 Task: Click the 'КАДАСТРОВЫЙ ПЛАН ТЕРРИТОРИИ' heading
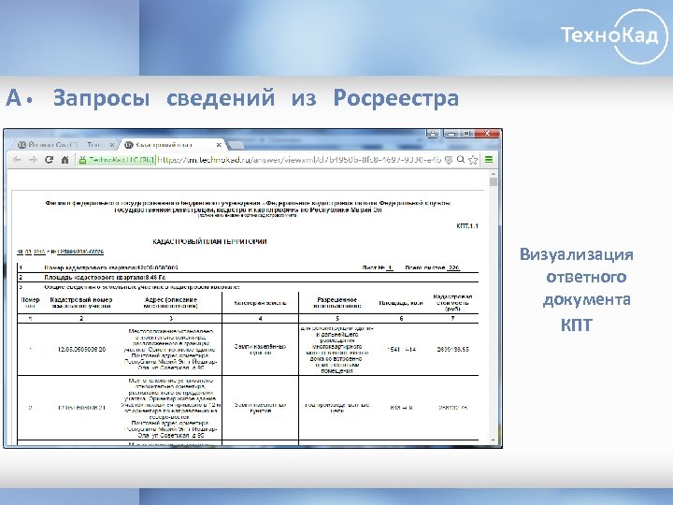click(x=209, y=242)
